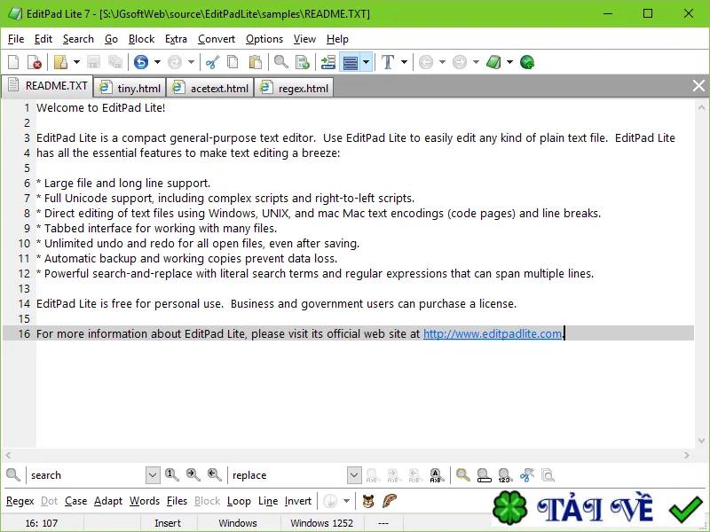Click the Find on disk toolbar icon
Image resolution: width=710 pixels, height=532 pixels.
303,62
